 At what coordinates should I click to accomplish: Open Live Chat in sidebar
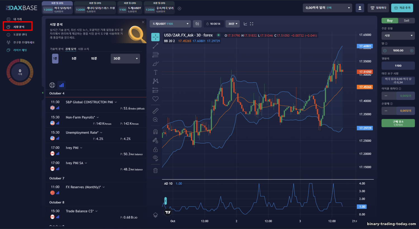point(20,50)
